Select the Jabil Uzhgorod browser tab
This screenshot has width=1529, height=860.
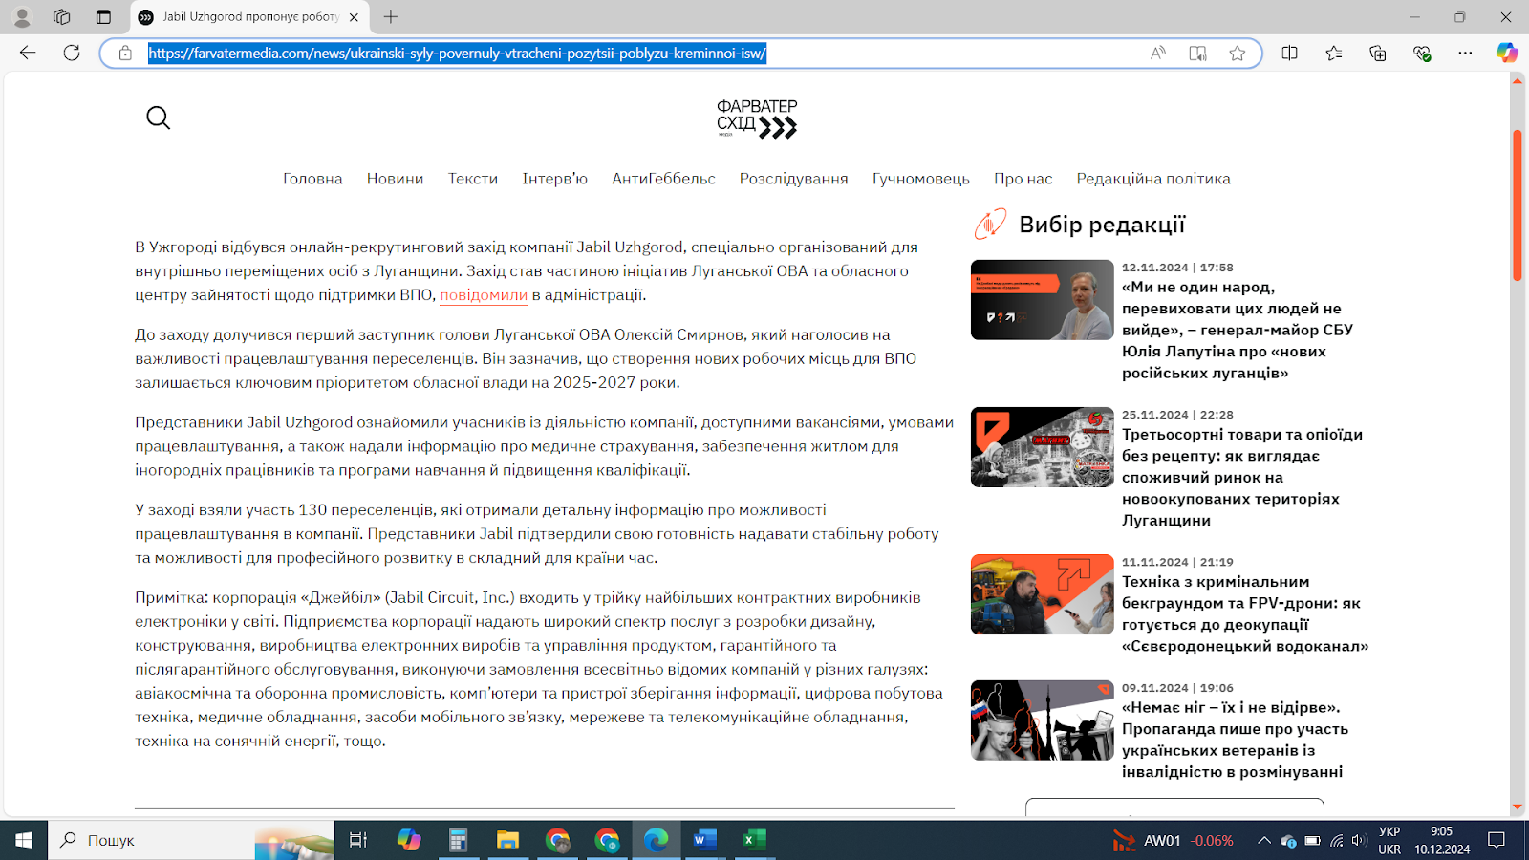[248, 17]
